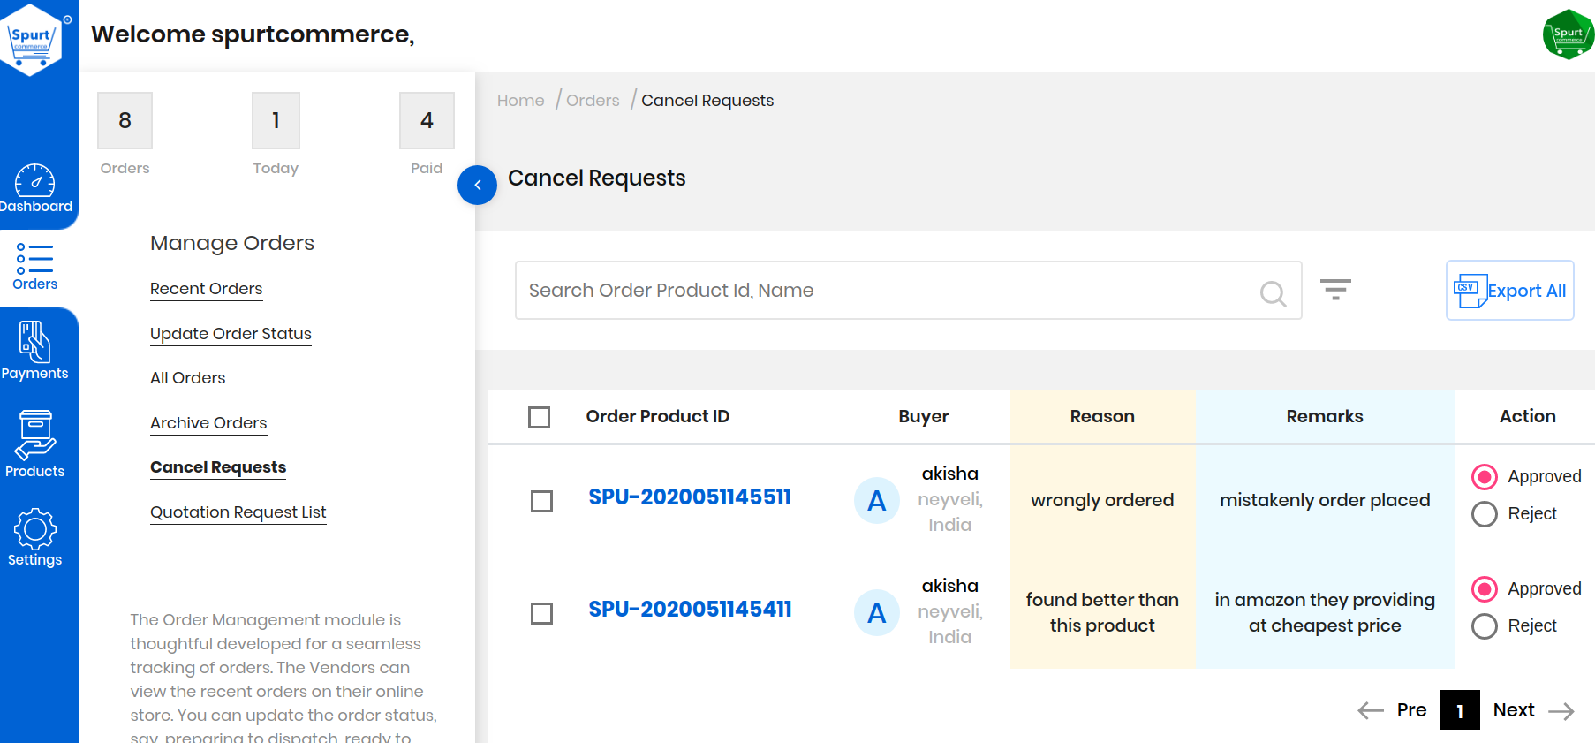This screenshot has width=1595, height=743.
Task: Check the box for order SPU-202005114551
Action: pyautogui.click(x=541, y=501)
